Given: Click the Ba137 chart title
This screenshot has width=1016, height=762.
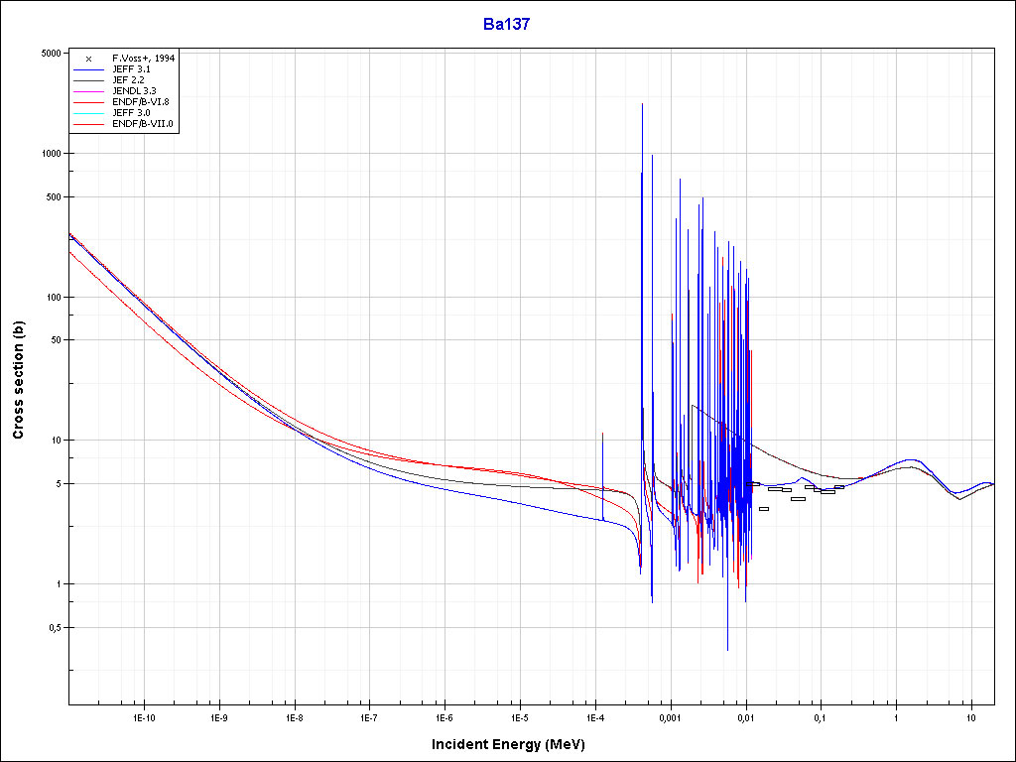Looking at the screenshot, I should coord(507,25).
